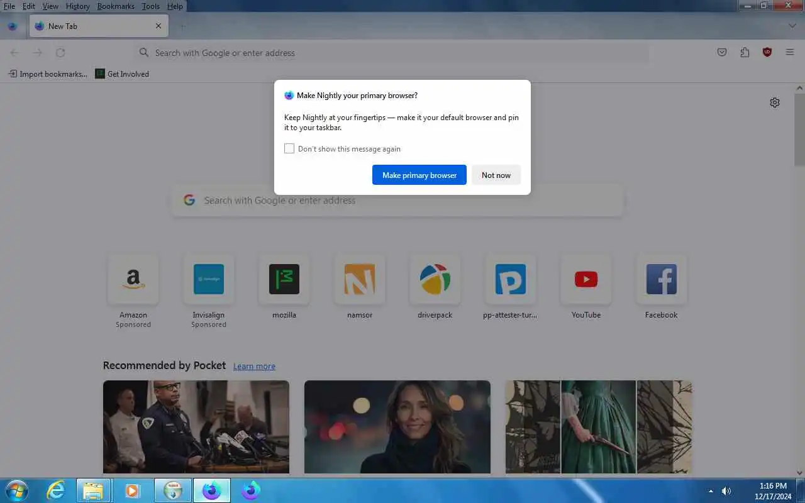Click Import bookmarks in bookmarks toolbar
The height and width of the screenshot is (503, 805).
[x=48, y=74]
